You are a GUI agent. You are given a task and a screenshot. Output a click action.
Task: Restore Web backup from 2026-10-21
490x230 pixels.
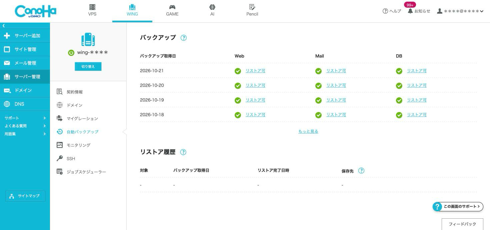255,71
